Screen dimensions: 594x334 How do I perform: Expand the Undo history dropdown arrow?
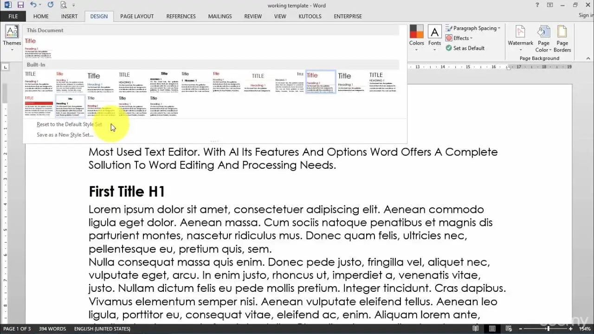(40, 5)
